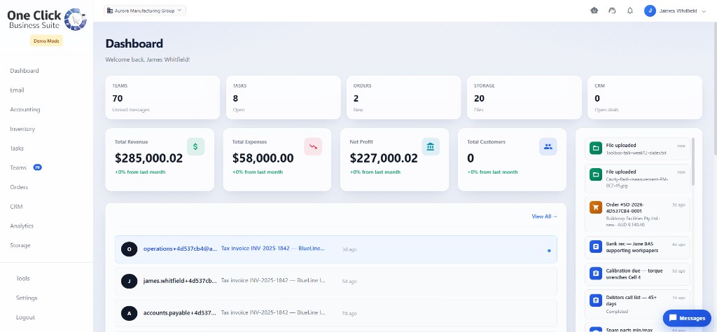Click the red trend Total Expenses icon
This screenshot has width=717, height=332.
point(313,146)
